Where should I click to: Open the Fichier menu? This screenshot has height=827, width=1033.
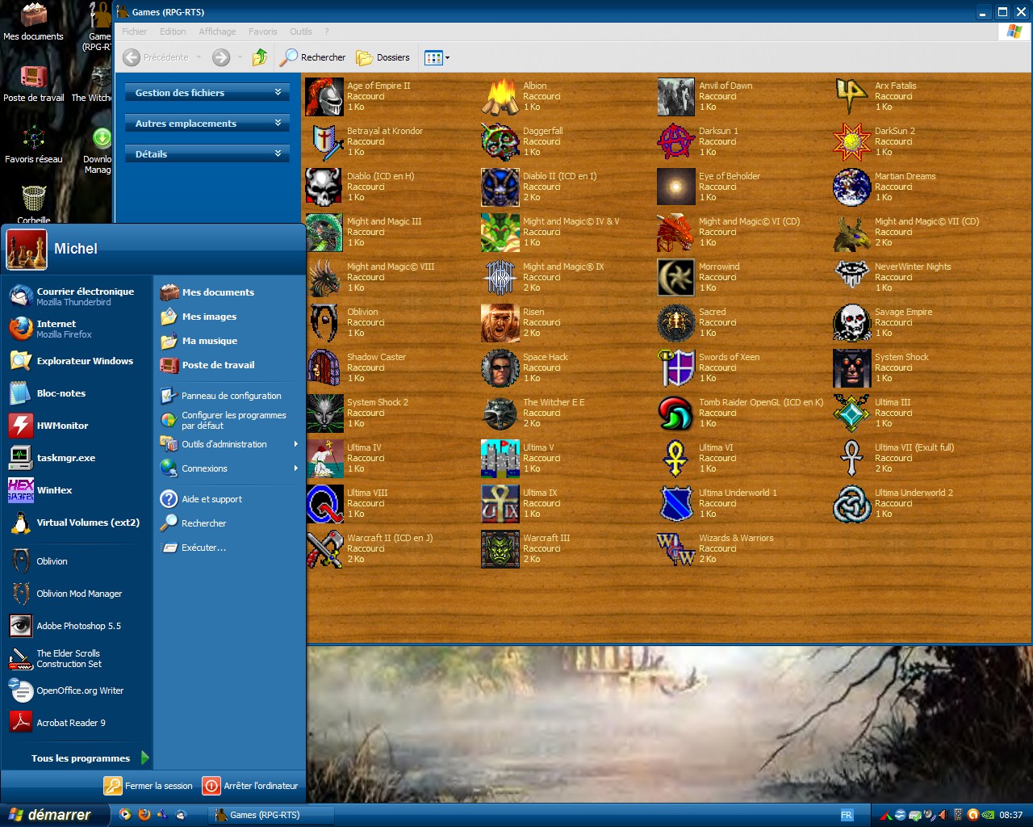point(135,31)
